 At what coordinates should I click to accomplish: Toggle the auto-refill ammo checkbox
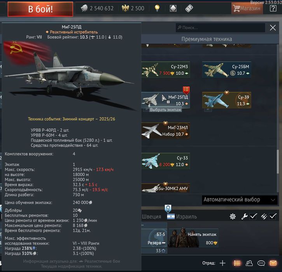click(273, 216)
